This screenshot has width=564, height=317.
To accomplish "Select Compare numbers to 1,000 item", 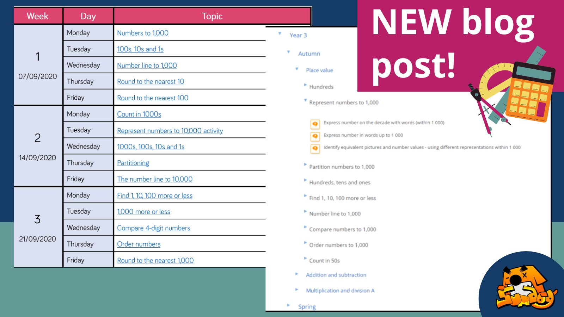I will pyautogui.click(x=343, y=229).
